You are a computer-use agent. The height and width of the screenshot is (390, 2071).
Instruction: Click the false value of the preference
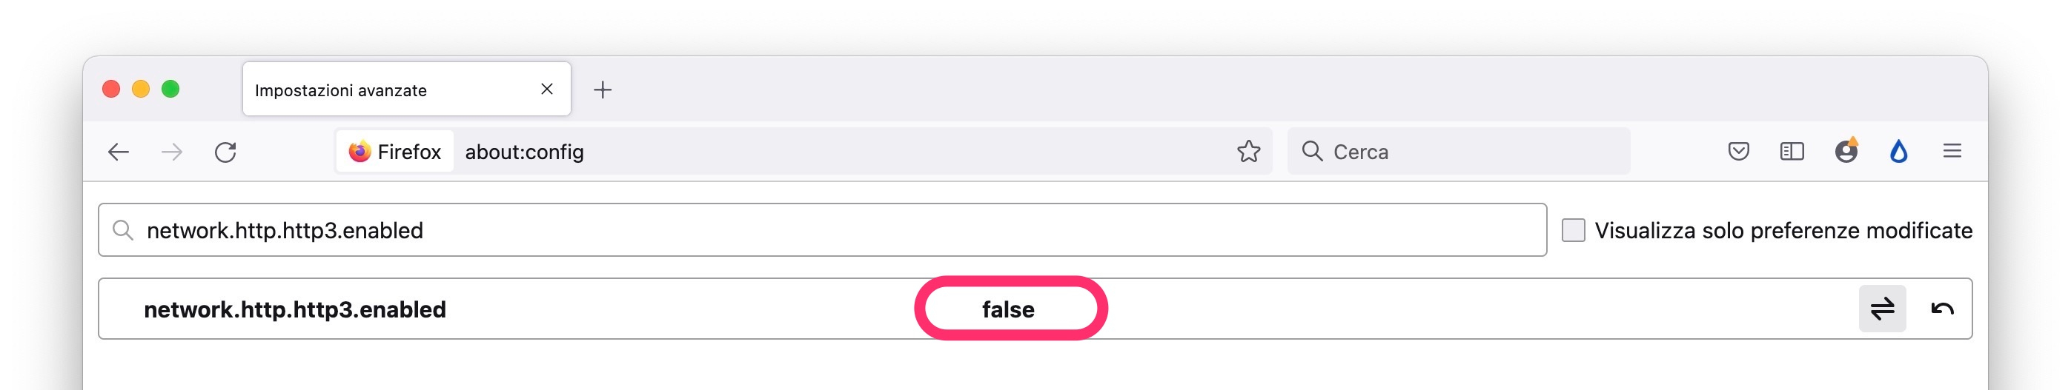[1008, 310]
